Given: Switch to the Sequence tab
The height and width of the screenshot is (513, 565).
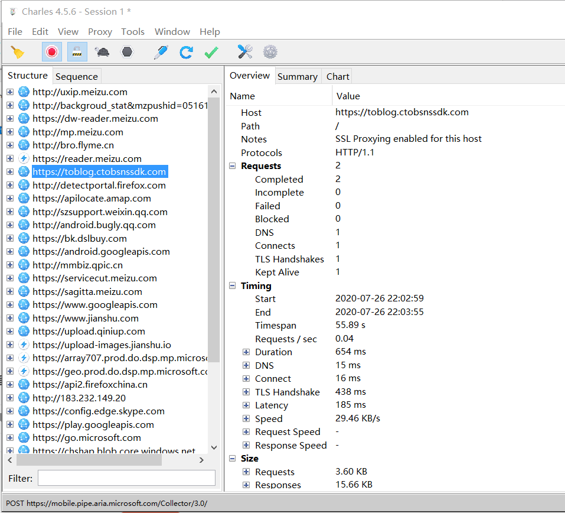Looking at the screenshot, I should coord(77,76).
